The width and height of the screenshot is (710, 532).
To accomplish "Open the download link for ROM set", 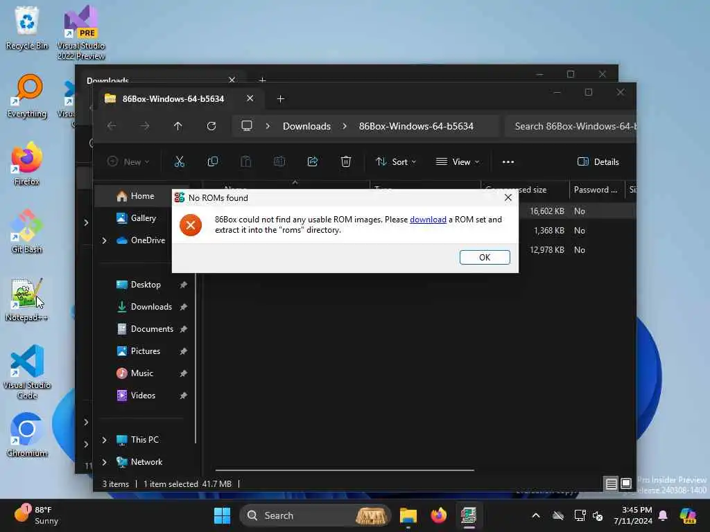I will click(x=428, y=220).
